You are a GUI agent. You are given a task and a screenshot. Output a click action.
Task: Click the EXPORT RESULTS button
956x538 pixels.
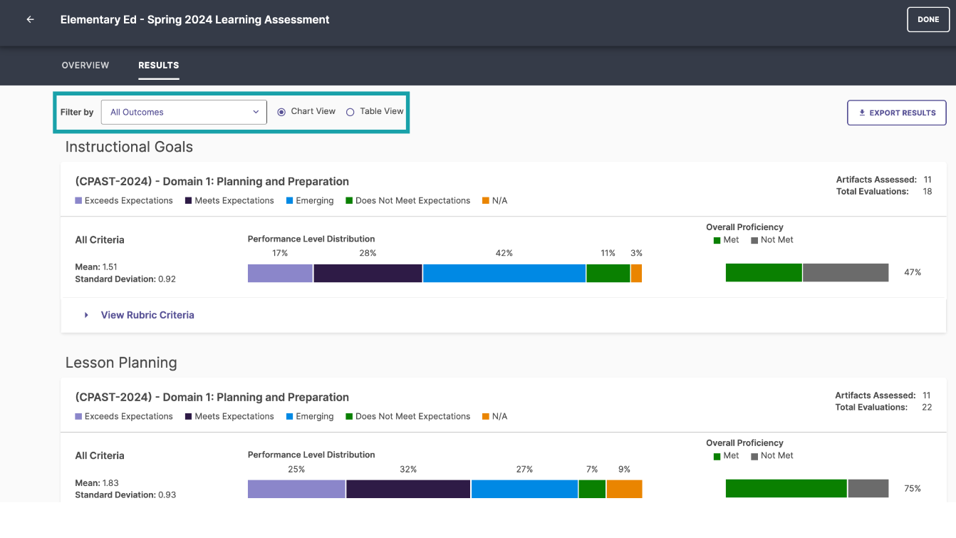[897, 113]
